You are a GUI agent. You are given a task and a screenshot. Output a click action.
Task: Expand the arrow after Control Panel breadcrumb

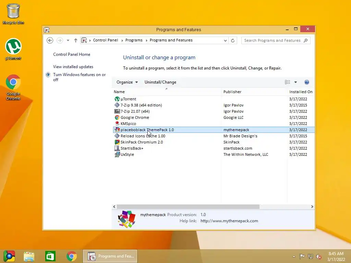[122, 40]
